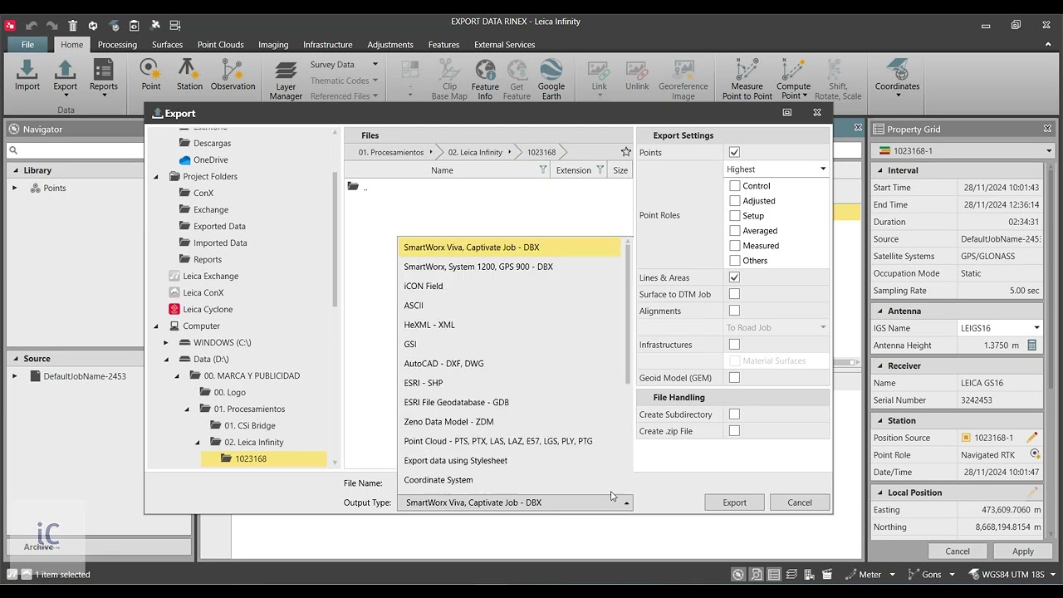
Task: Tick the Adjusted point role
Action: [735, 201]
